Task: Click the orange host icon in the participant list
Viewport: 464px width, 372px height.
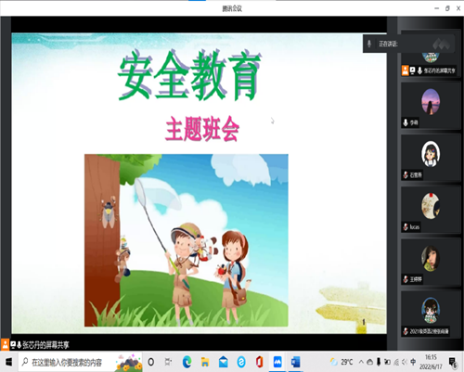Action: 406,71
